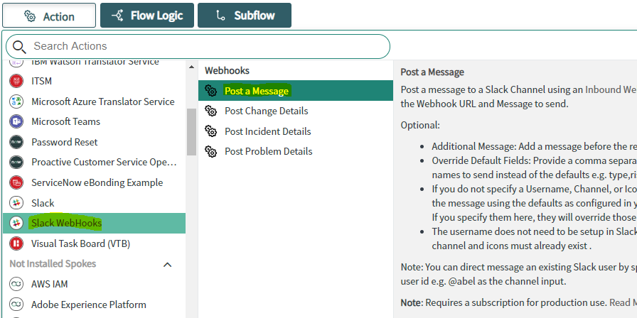The height and width of the screenshot is (318, 637).
Task: Click the gear icon on Action tab
Action: pyautogui.click(x=30, y=16)
